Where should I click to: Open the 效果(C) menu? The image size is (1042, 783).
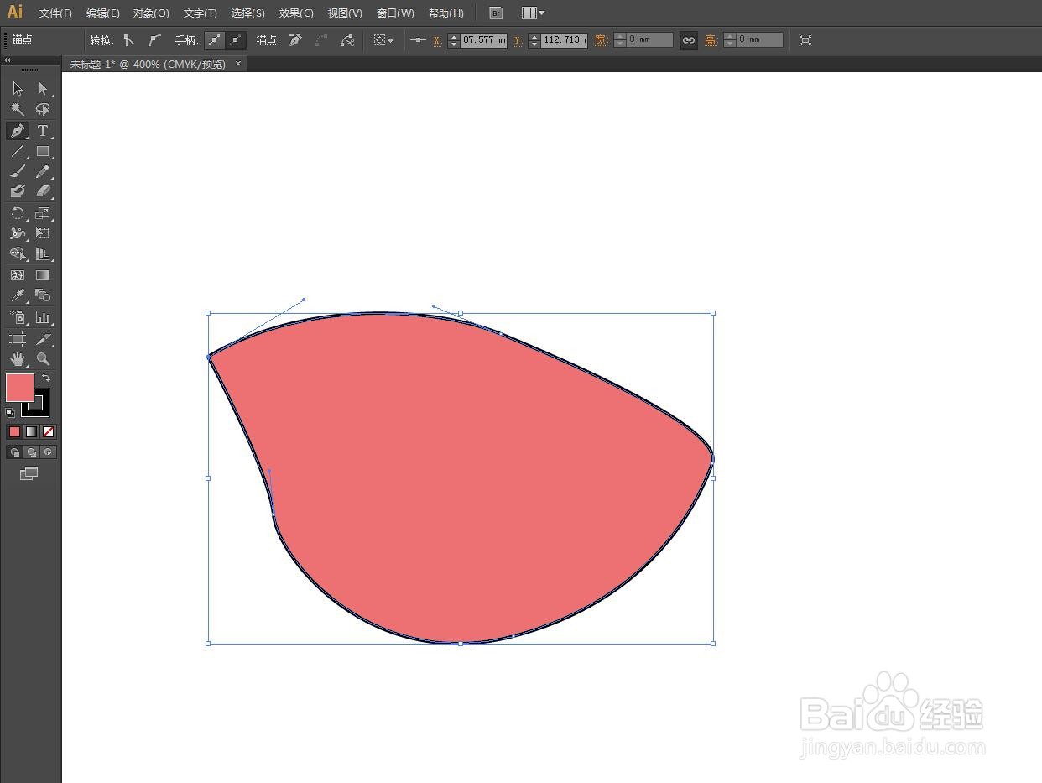296,13
